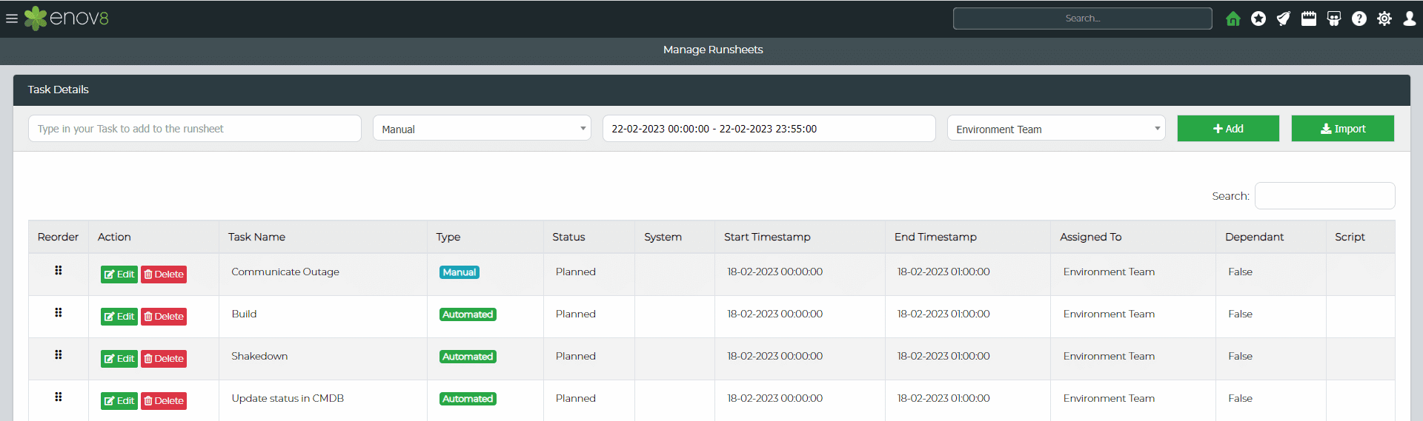
Task: Open favorites via the star icon
Action: point(1258,18)
